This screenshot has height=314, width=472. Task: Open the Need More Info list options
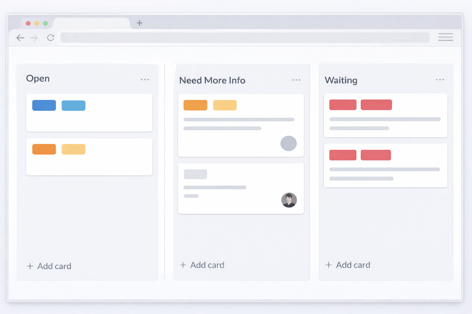click(x=296, y=80)
